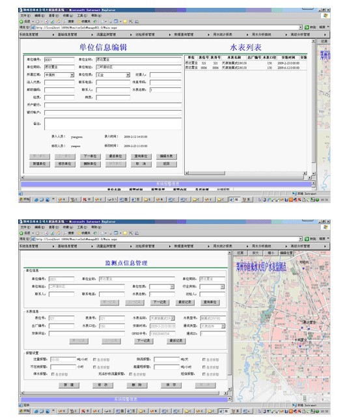This screenshot has height=418, width=345.
Task: Click 保存 button in 监测点信息管理 form
Action: 171,385
